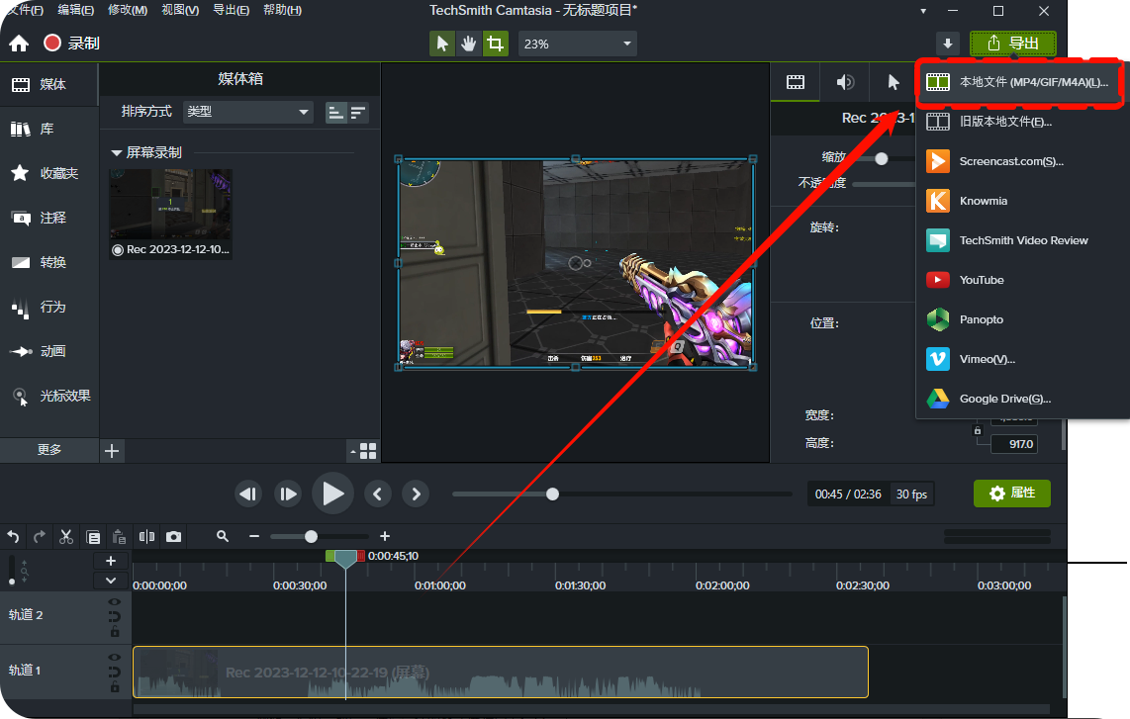Toggle visibility eye of 轨道 2
Viewport: 1130px width, 719px height.
tap(115, 601)
